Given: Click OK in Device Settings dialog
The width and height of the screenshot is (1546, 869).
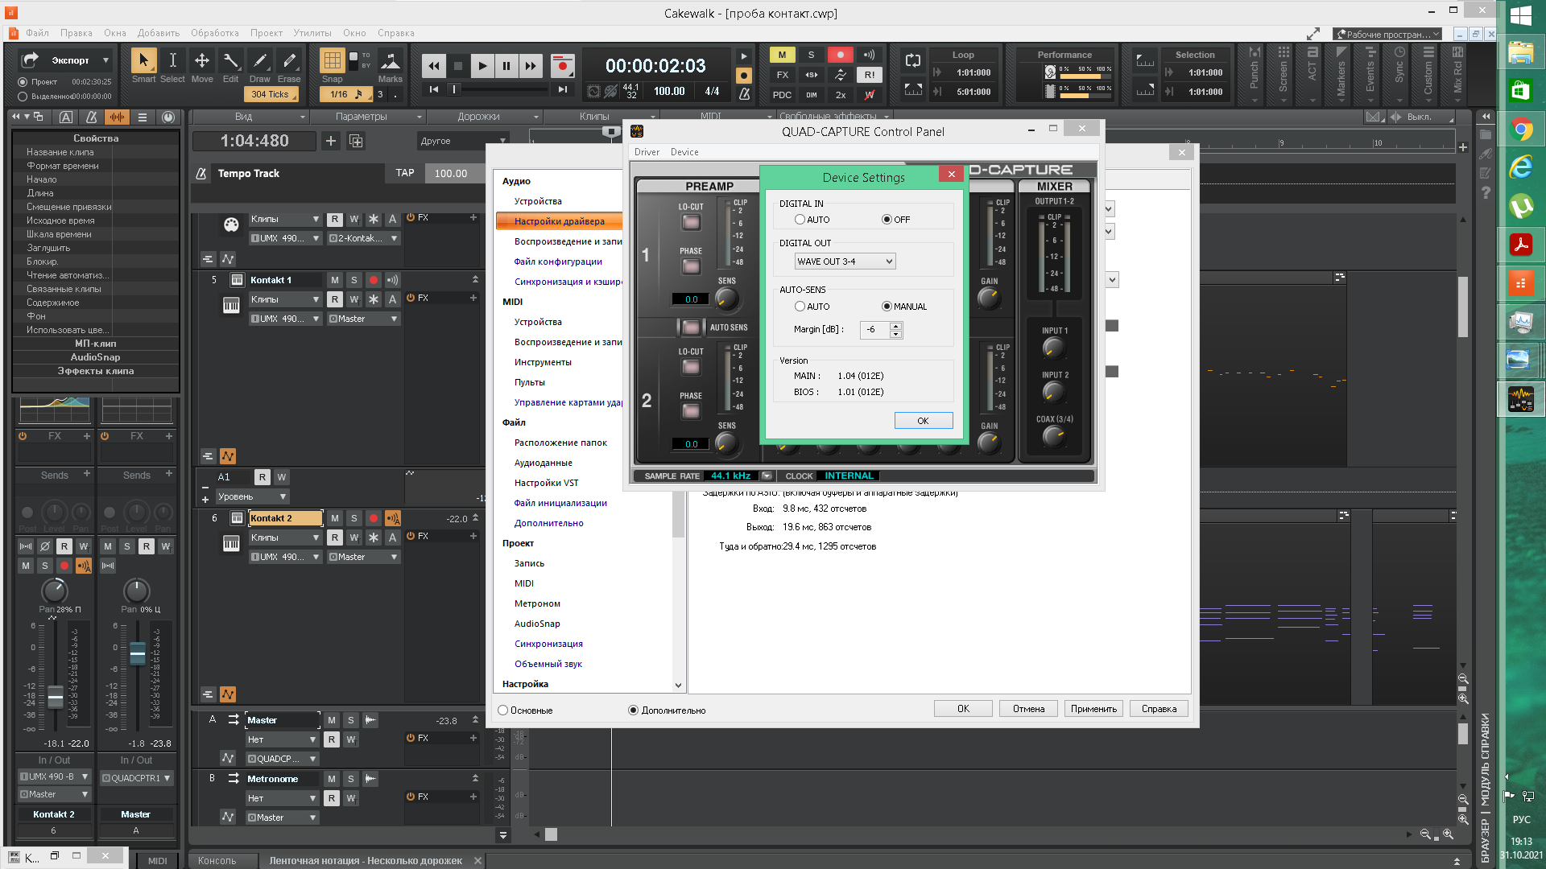Looking at the screenshot, I should [x=923, y=421].
